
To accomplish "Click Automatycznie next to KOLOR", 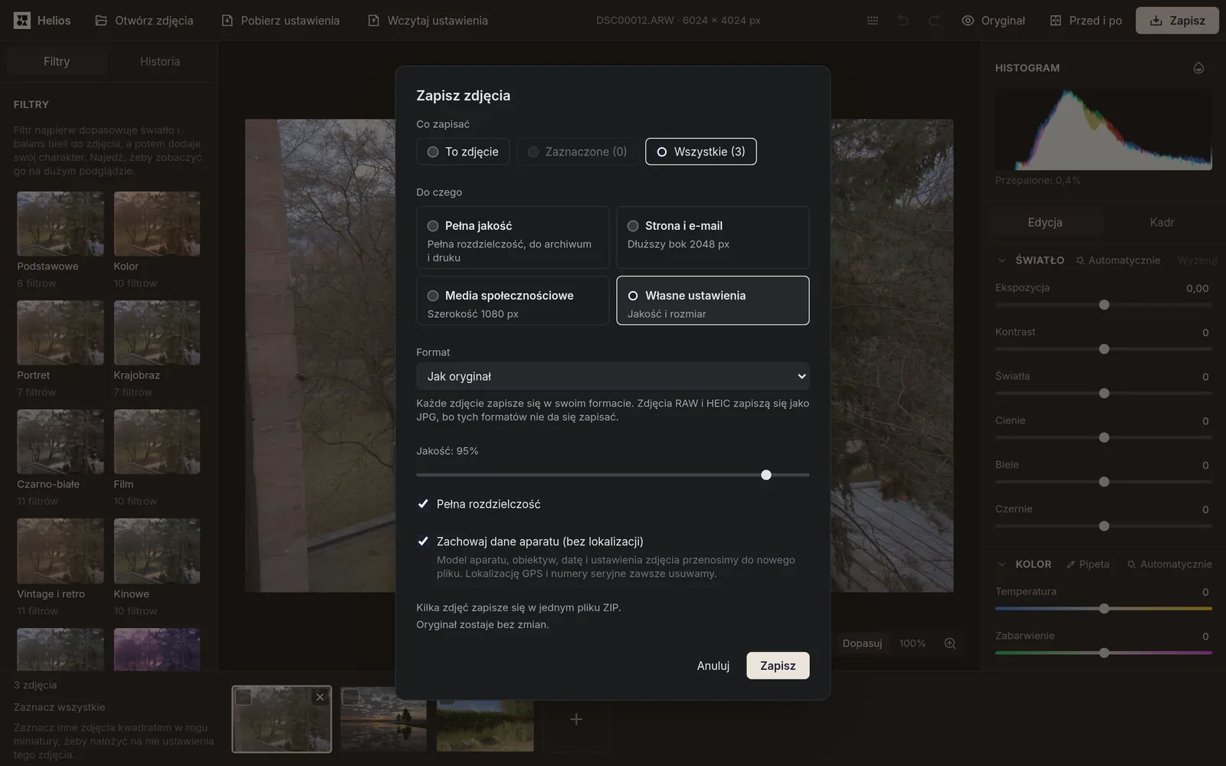I will tap(1169, 565).
